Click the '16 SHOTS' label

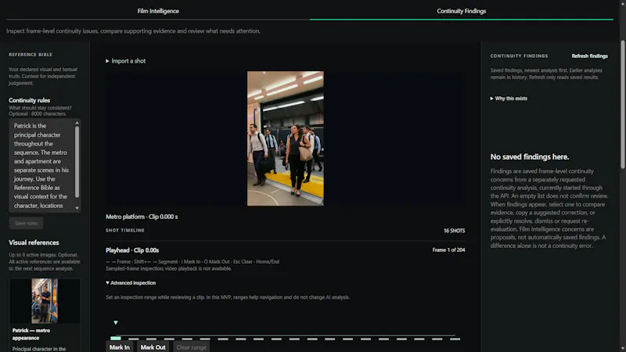(455, 231)
